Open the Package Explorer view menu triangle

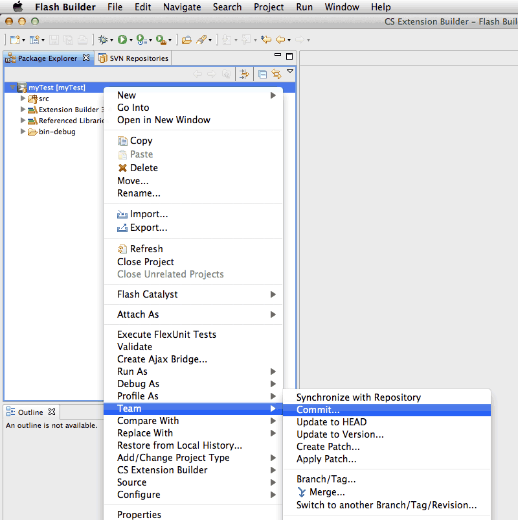click(290, 71)
